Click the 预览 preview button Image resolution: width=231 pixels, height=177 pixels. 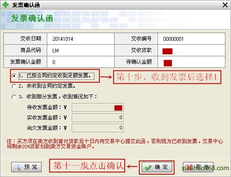[x=26, y=167]
